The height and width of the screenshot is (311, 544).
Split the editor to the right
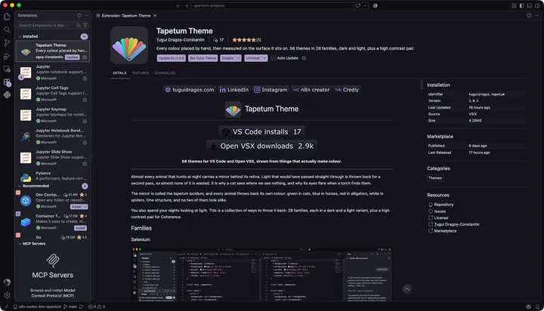tap(529, 15)
